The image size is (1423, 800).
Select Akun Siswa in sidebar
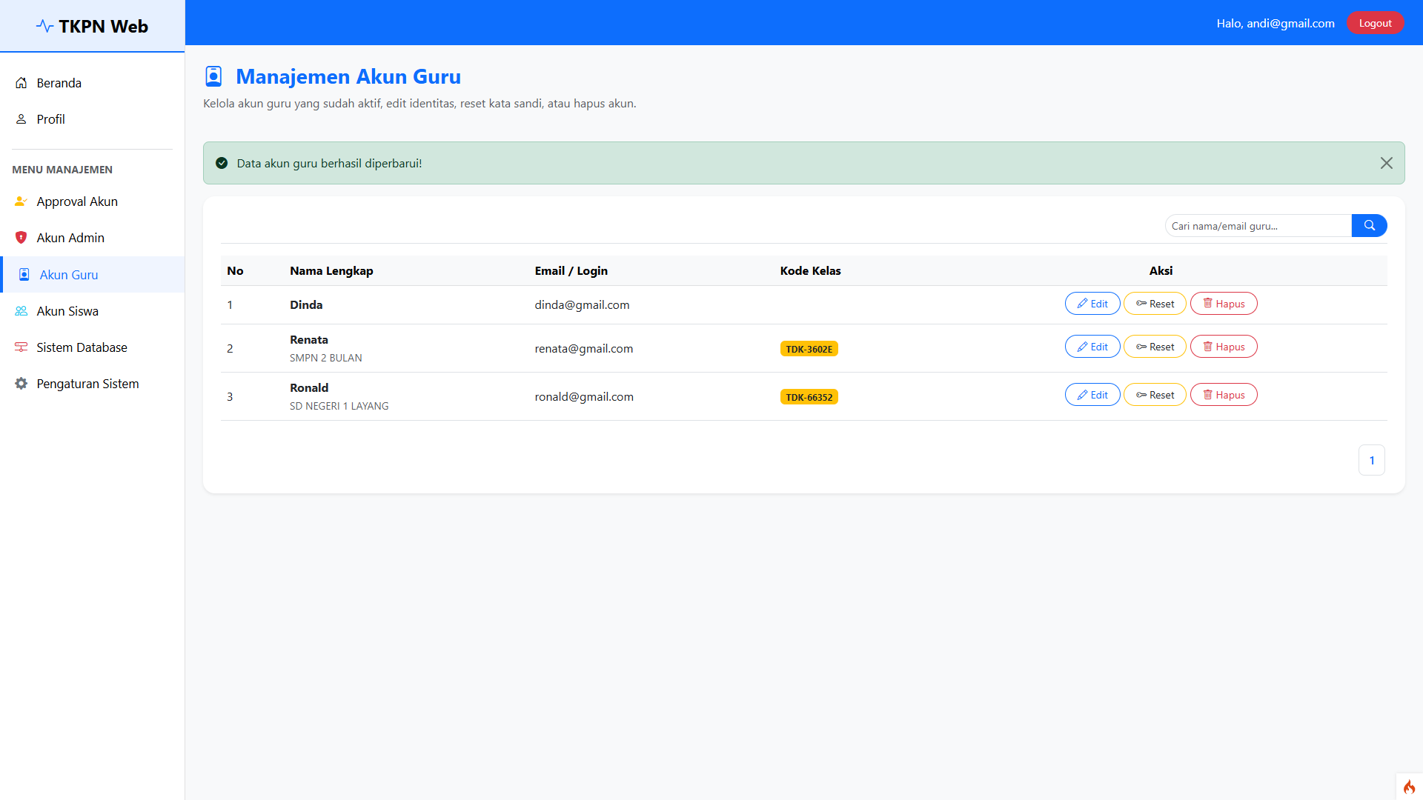[67, 311]
